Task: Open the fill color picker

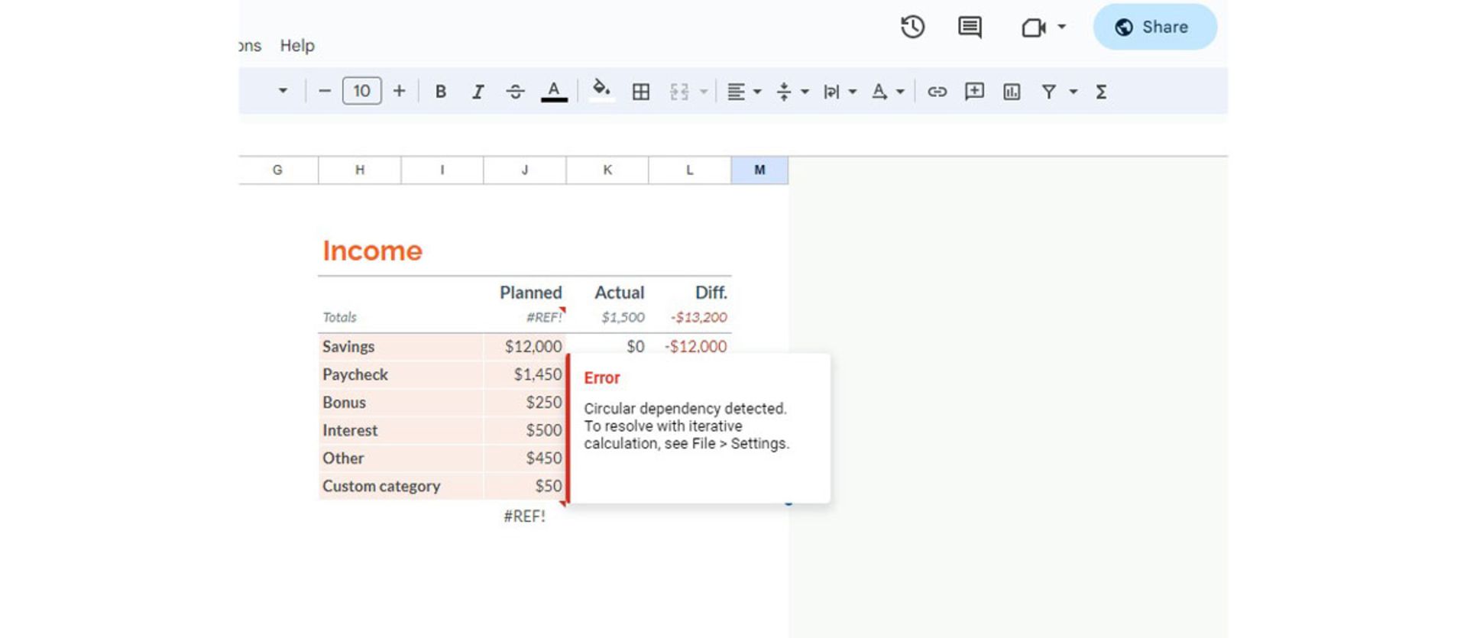Action: (x=601, y=90)
